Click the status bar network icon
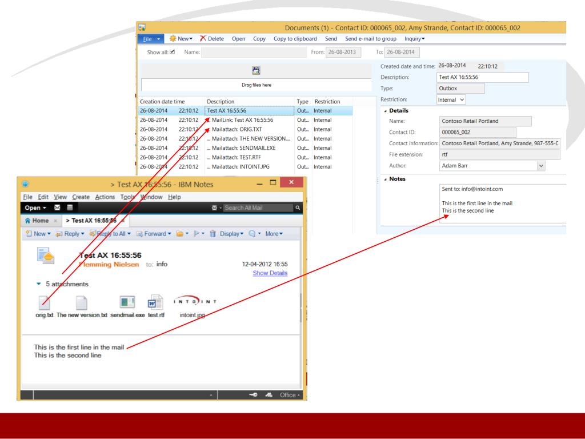 (x=269, y=394)
